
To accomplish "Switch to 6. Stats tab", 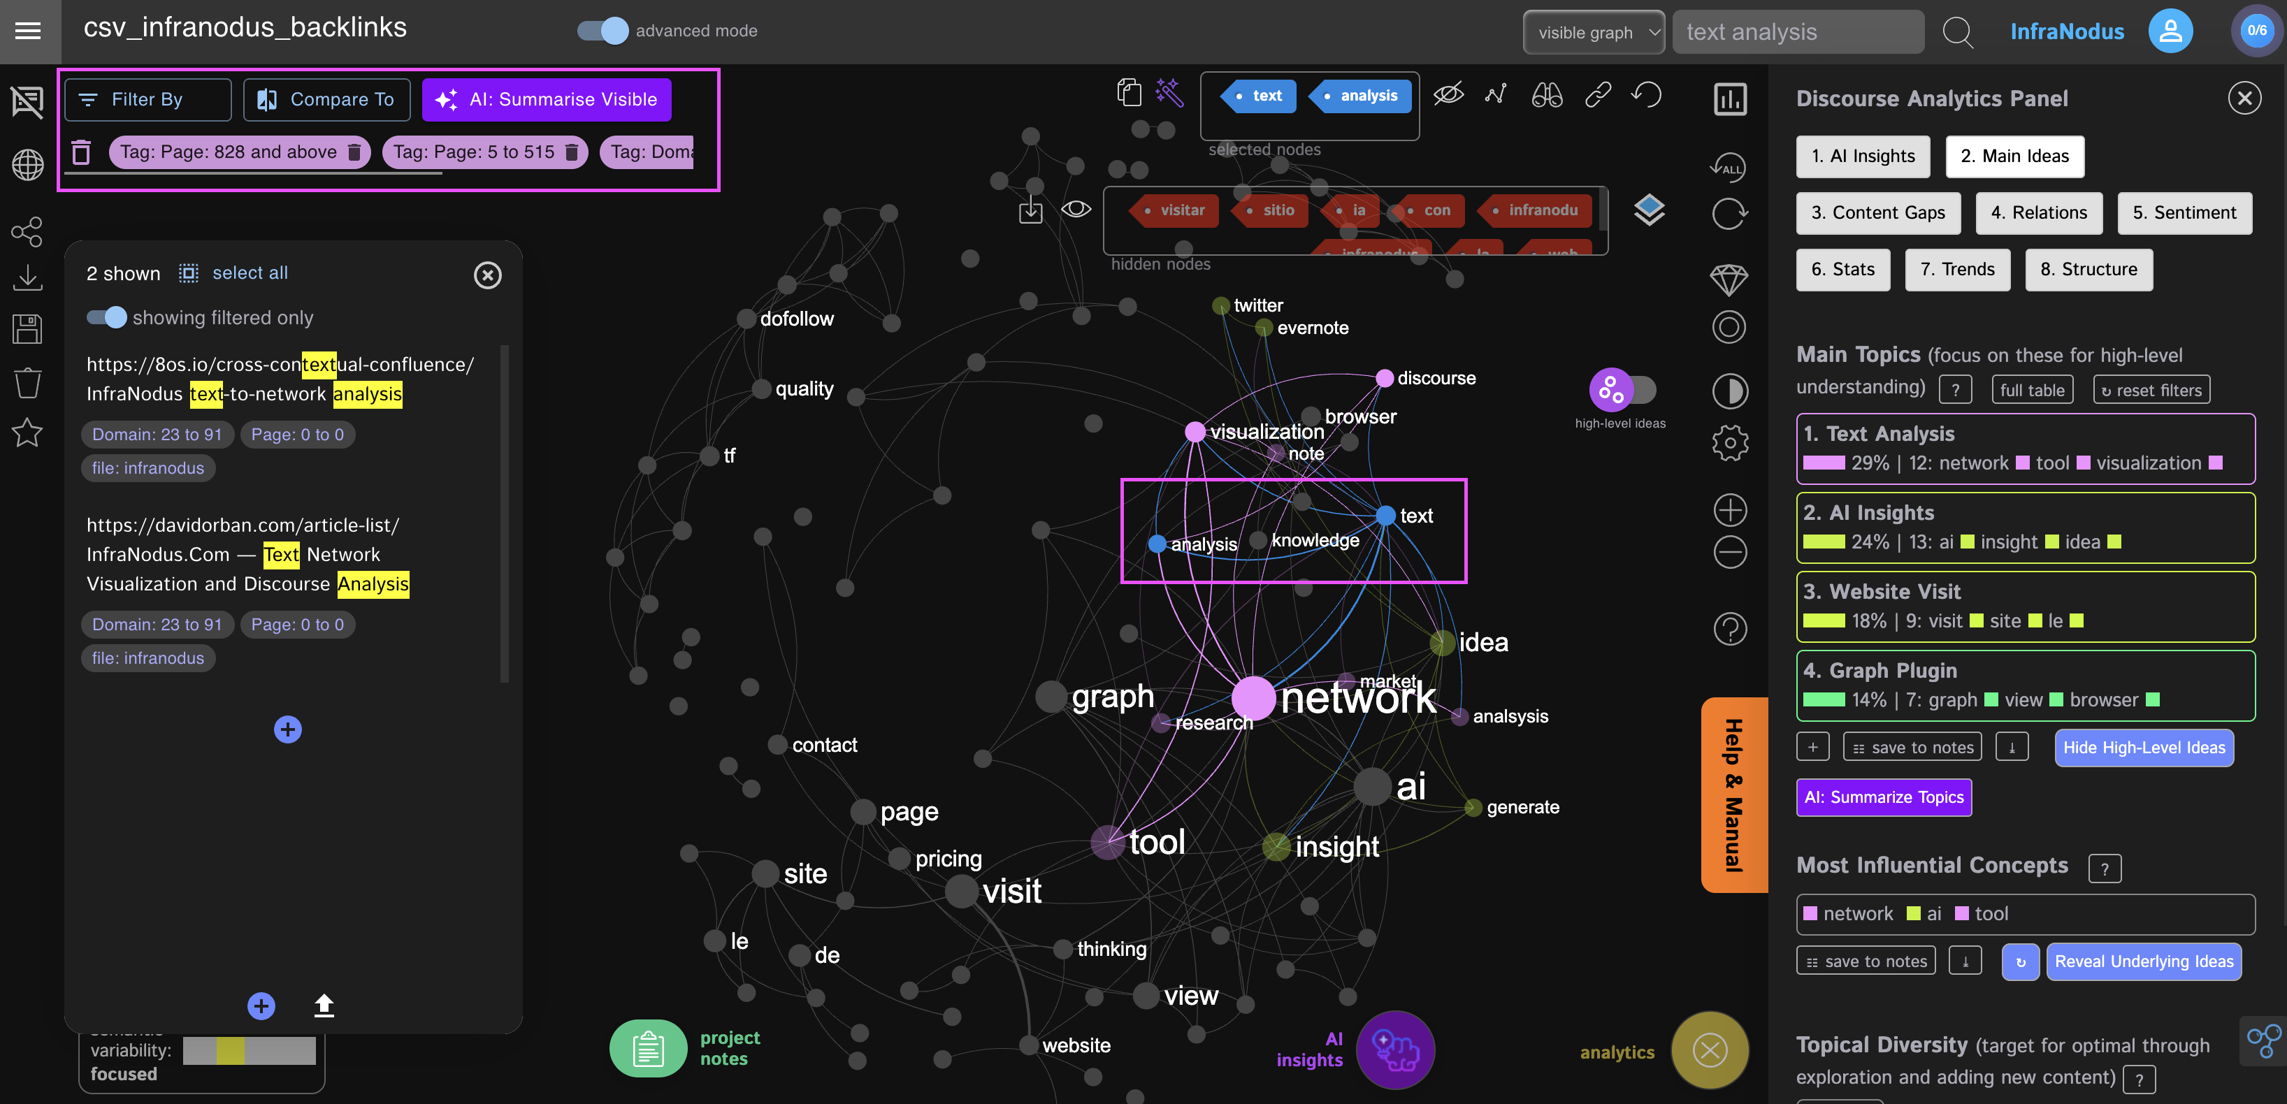I will pos(1843,270).
